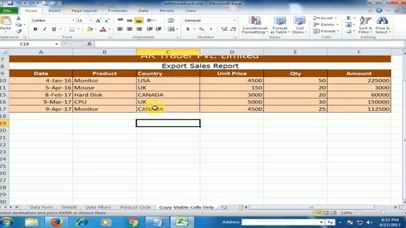This screenshot has width=406, height=228.
Task: Expand the General number format dropdown
Action: click(x=234, y=20)
